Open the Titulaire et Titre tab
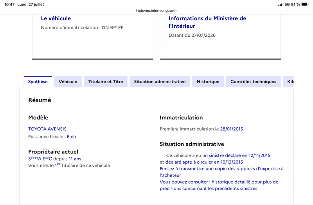 [x=106, y=82]
